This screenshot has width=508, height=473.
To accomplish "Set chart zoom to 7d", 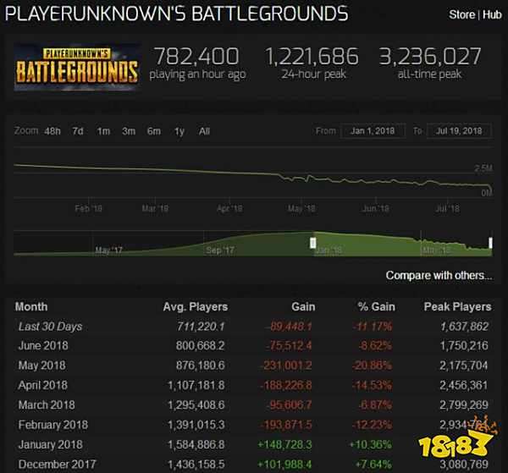I will point(78,131).
